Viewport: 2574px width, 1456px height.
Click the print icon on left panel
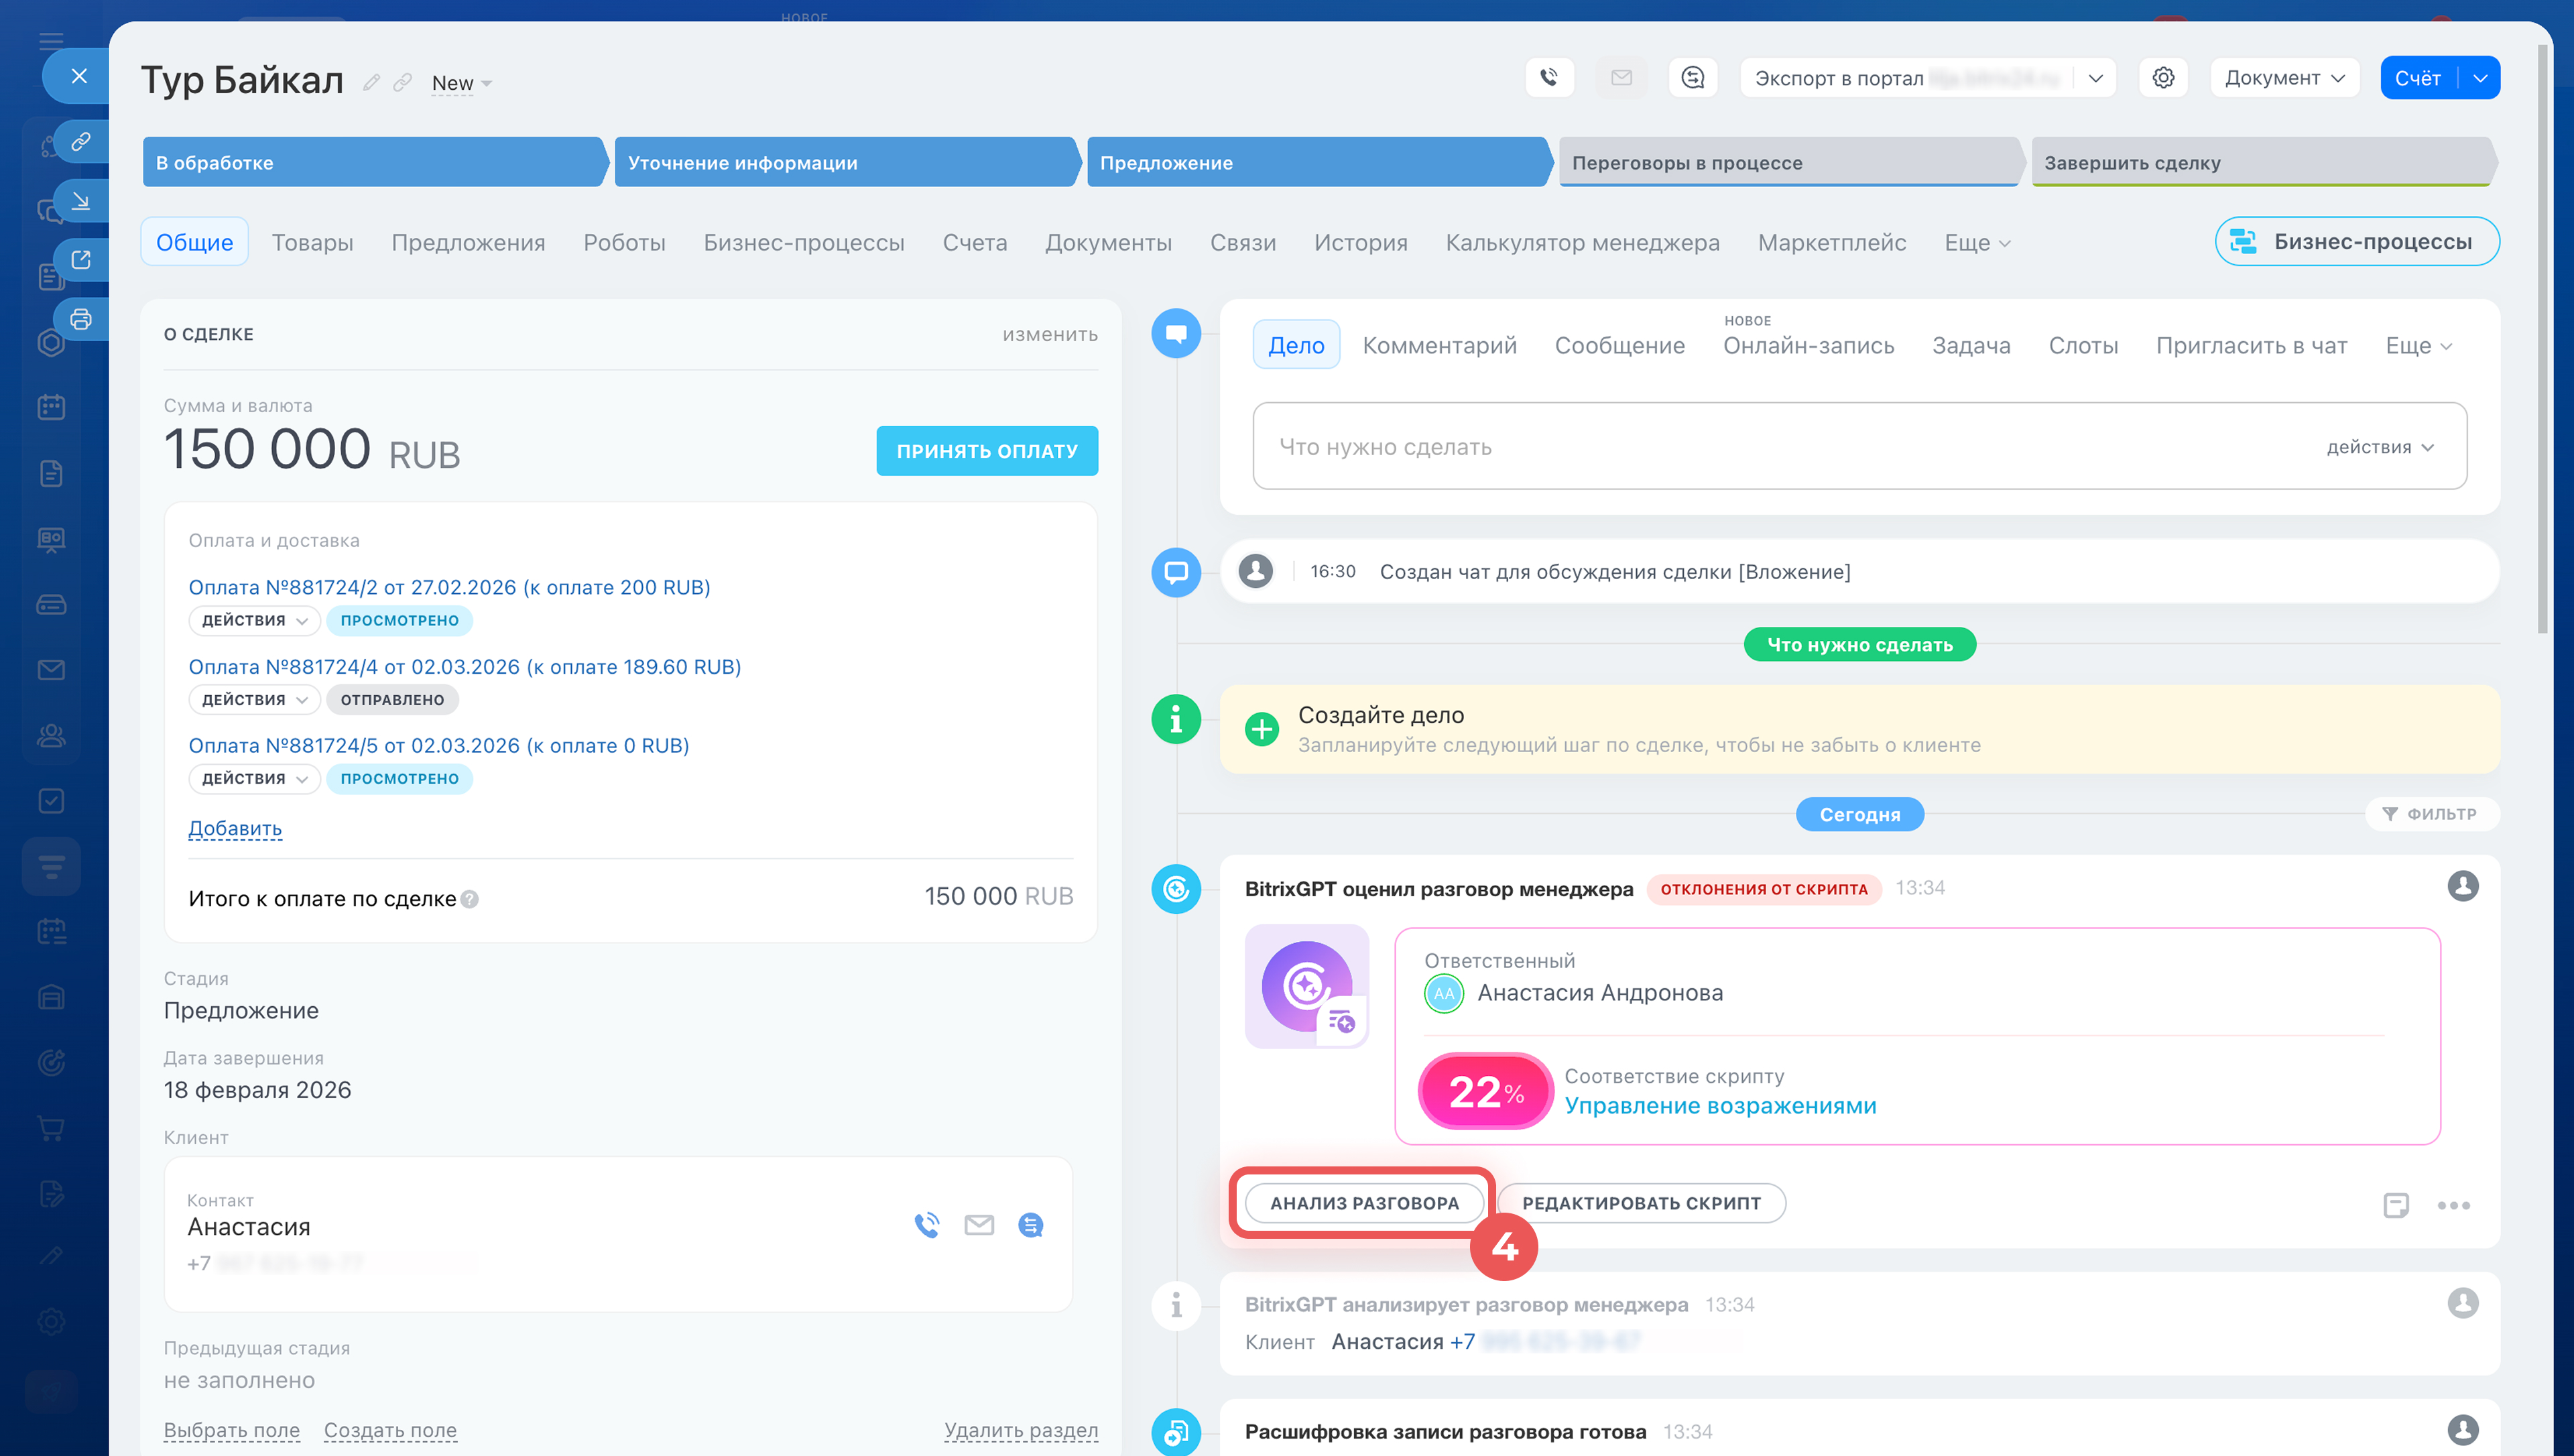click(81, 320)
